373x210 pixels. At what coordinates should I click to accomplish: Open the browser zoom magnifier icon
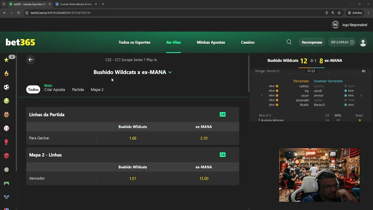333,13
